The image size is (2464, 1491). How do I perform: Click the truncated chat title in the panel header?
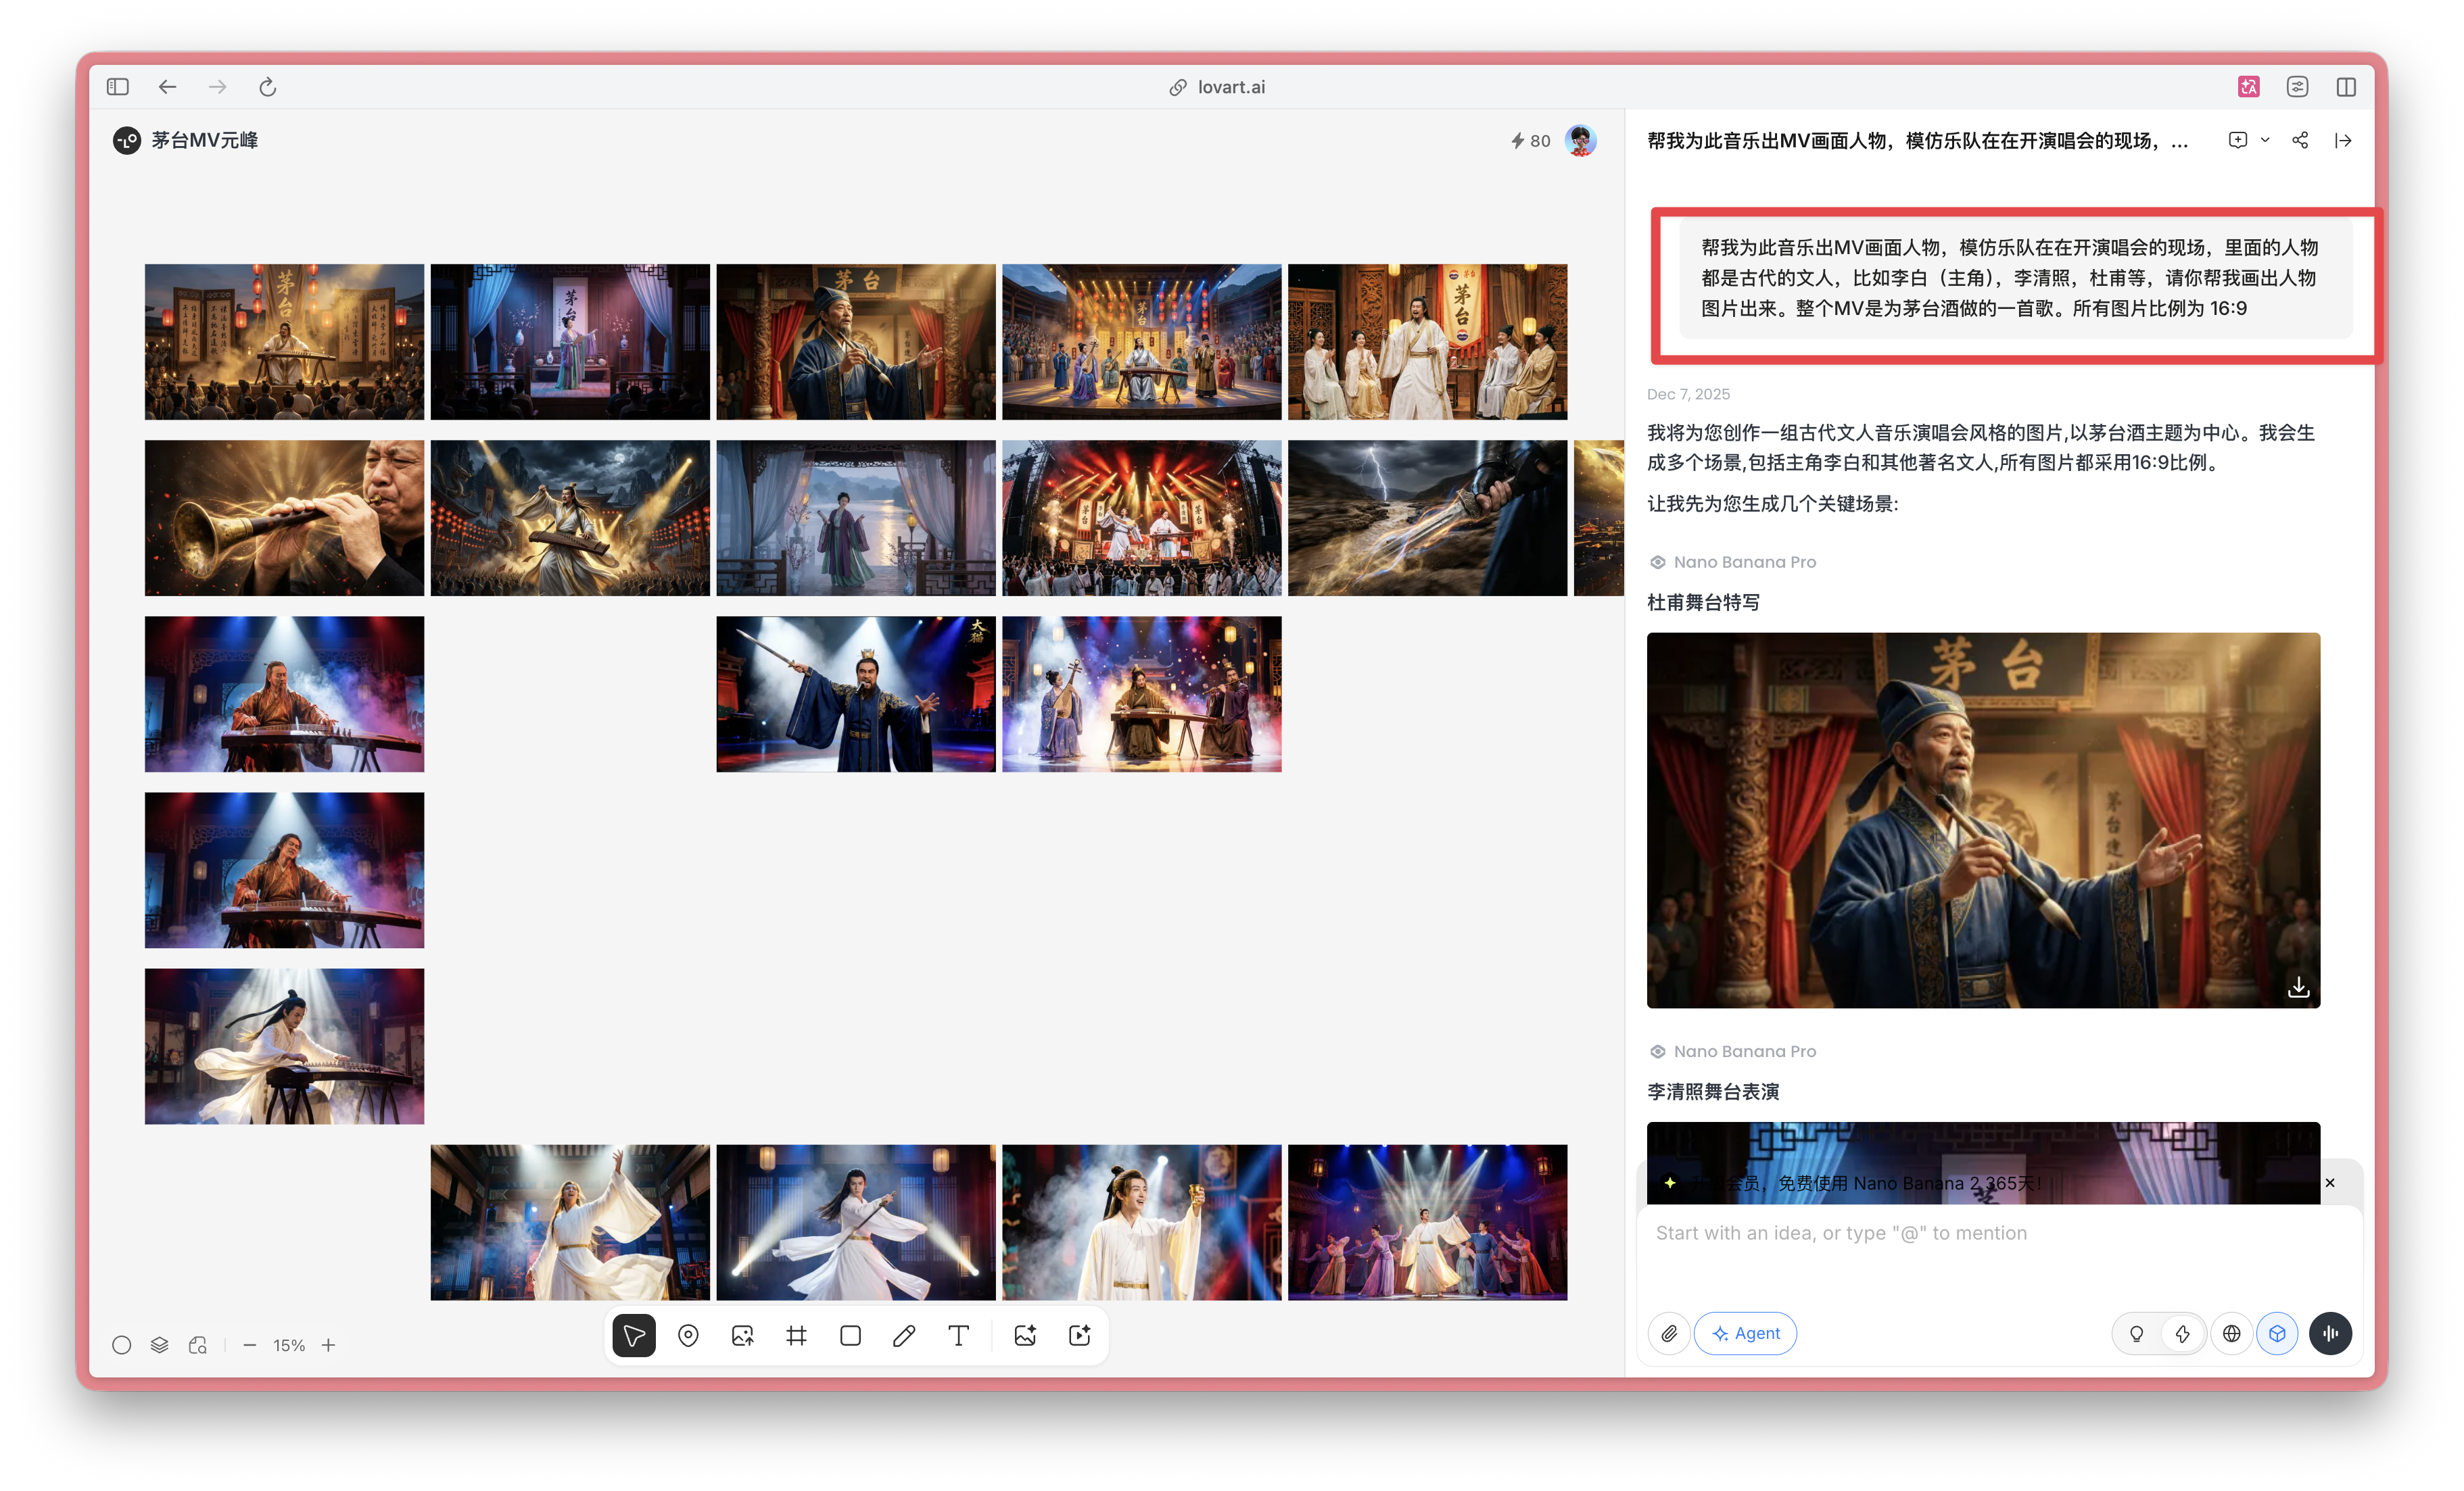(1918, 141)
